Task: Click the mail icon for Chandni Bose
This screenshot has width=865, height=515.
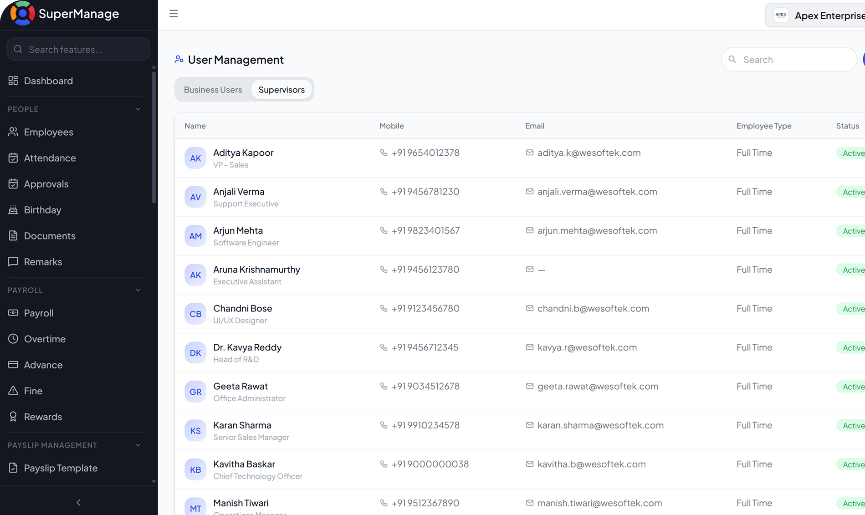Action: [529, 308]
